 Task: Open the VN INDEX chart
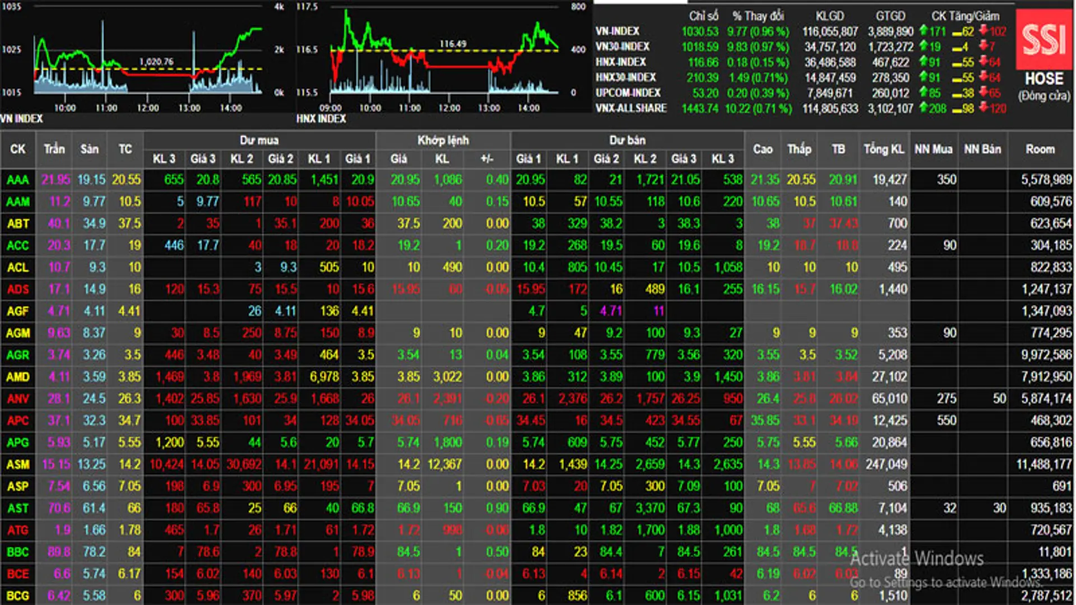tap(149, 56)
